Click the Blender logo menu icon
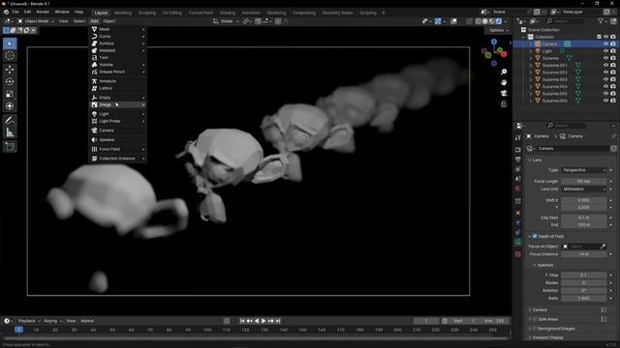 click(6, 13)
